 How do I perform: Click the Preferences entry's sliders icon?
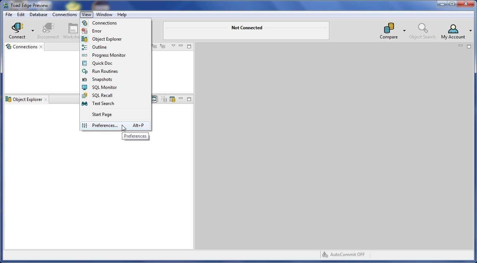[x=84, y=125]
